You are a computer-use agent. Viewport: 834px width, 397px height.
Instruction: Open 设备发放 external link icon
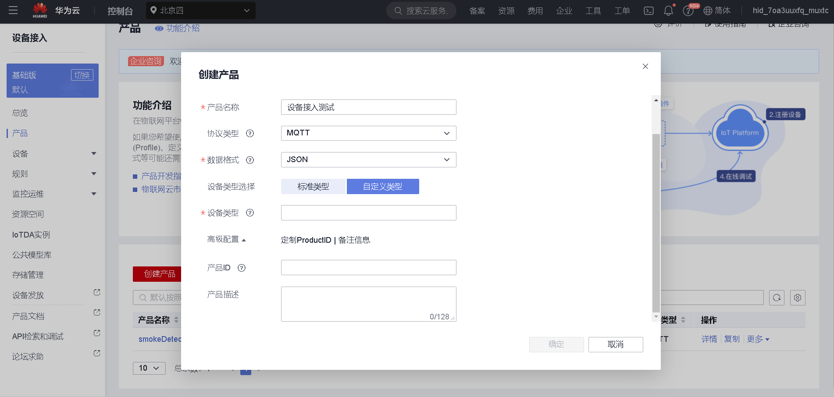pyautogui.click(x=97, y=292)
